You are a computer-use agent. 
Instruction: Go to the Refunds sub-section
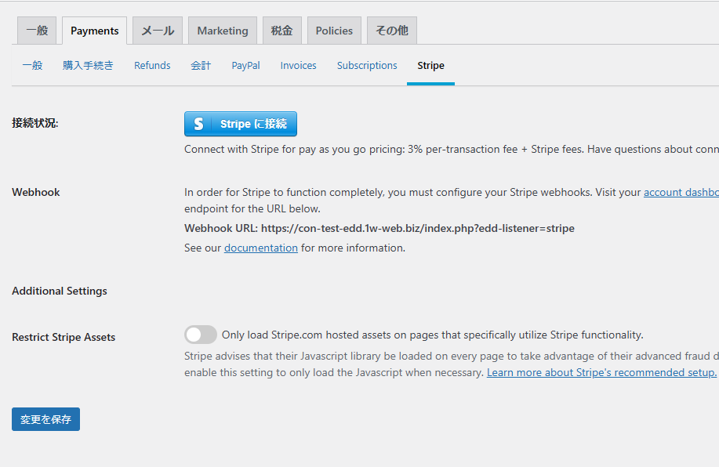pos(152,66)
